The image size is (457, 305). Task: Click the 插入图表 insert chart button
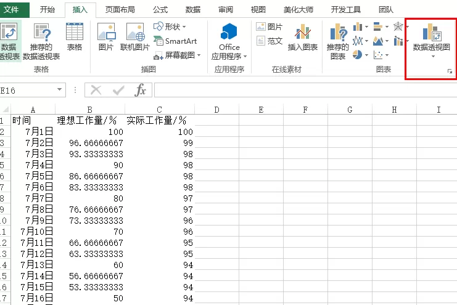pyautogui.click(x=303, y=37)
